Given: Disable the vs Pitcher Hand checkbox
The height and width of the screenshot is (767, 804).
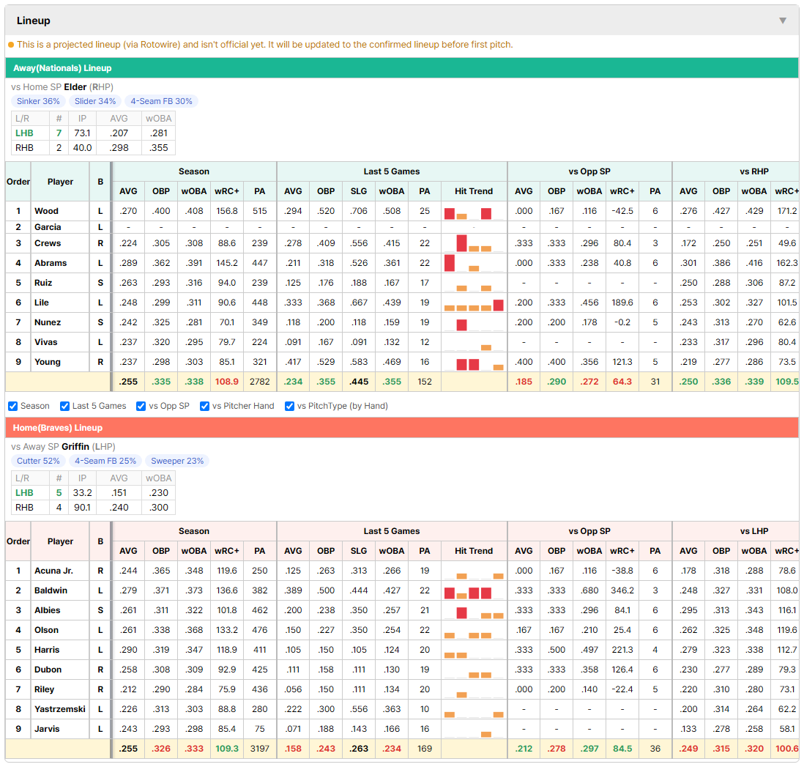Looking at the screenshot, I should tap(204, 407).
